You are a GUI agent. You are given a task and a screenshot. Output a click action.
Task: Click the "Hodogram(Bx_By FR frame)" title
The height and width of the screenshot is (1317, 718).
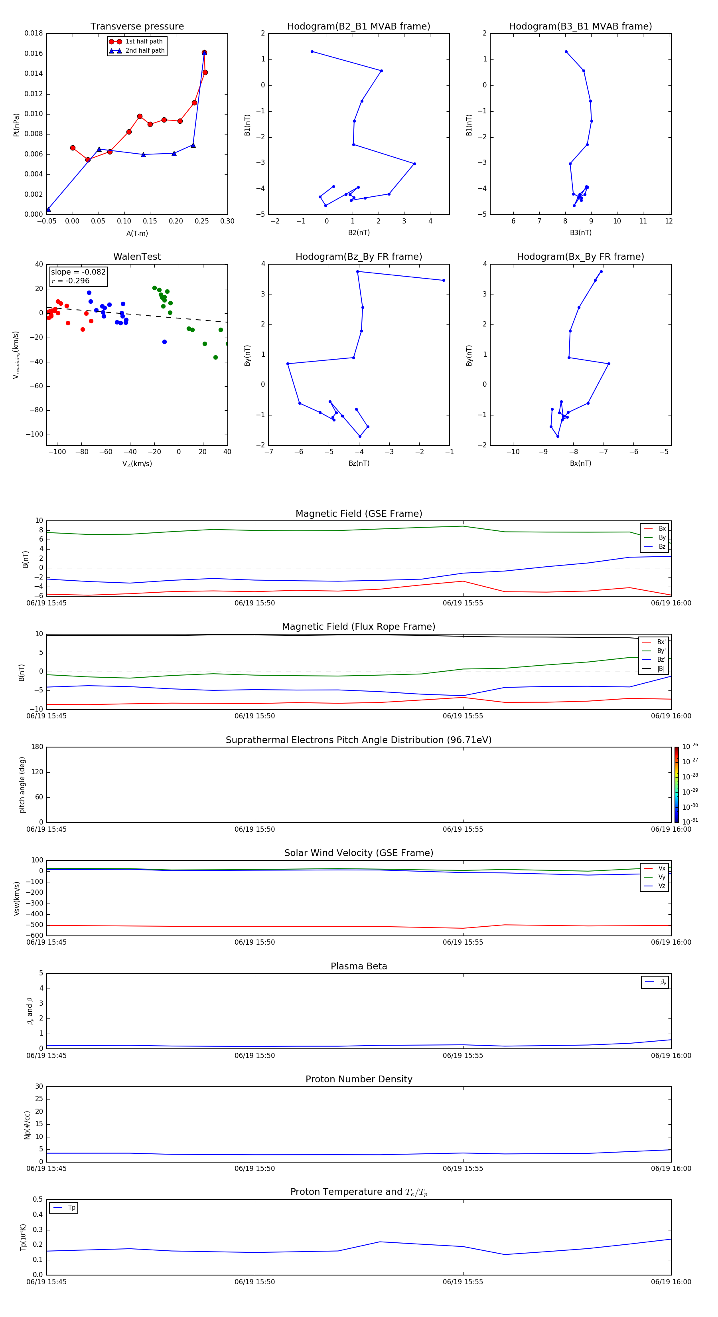[x=580, y=257]
